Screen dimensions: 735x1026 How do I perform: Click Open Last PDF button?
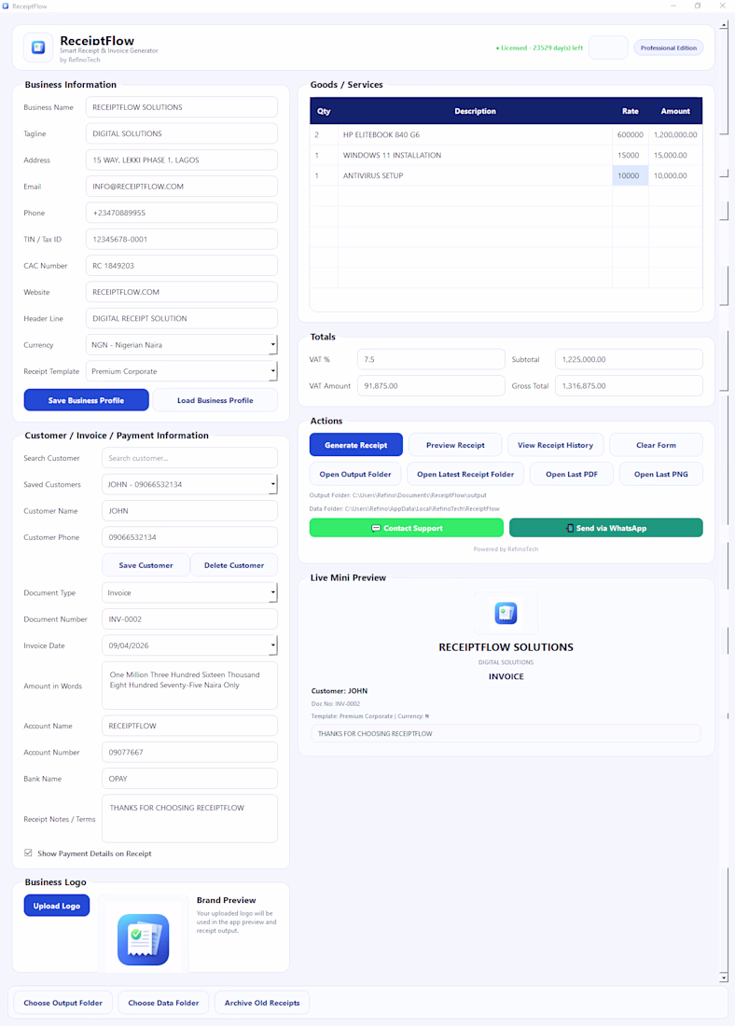click(572, 475)
